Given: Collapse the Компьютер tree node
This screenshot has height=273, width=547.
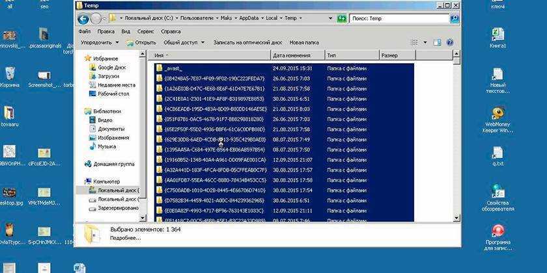Looking at the screenshot, I should tap(81, 181).
